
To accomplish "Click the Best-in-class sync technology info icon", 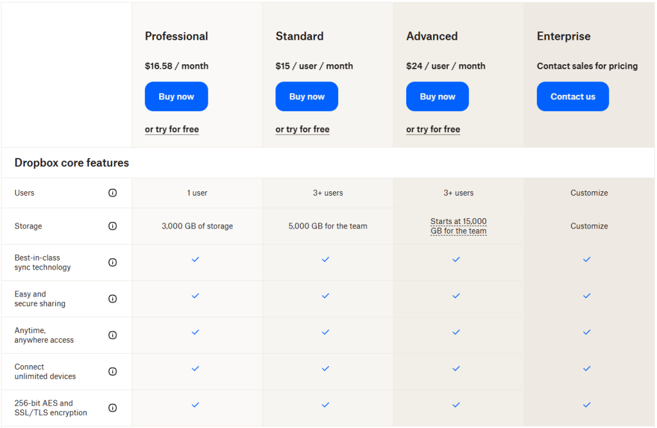I will click(x=113, y=262).
